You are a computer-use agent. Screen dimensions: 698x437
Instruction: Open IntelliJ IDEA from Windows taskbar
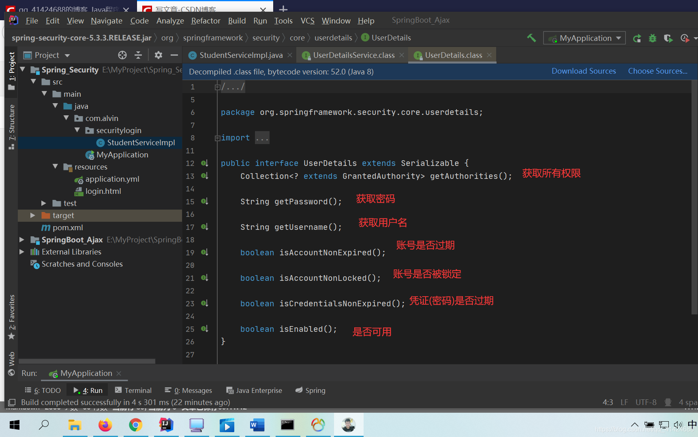pyautogui.click(x=166, y=425)
